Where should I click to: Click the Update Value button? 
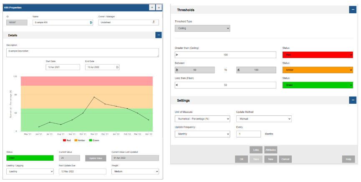tap(96, 158)
